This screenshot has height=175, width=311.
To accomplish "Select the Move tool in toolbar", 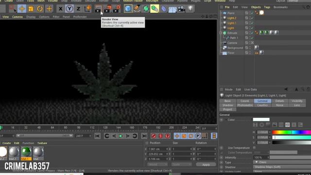I will coord(22,9).
